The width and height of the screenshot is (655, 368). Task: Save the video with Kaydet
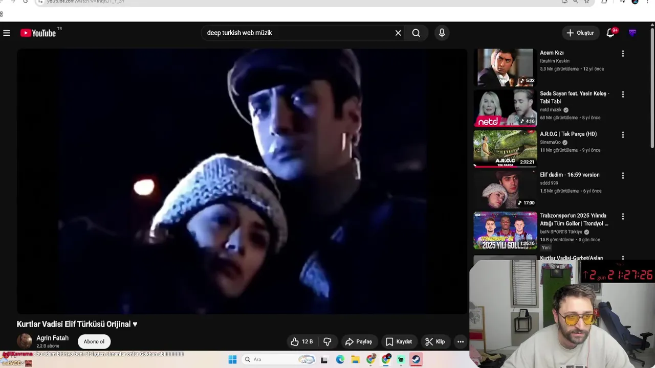coord(399,341)
